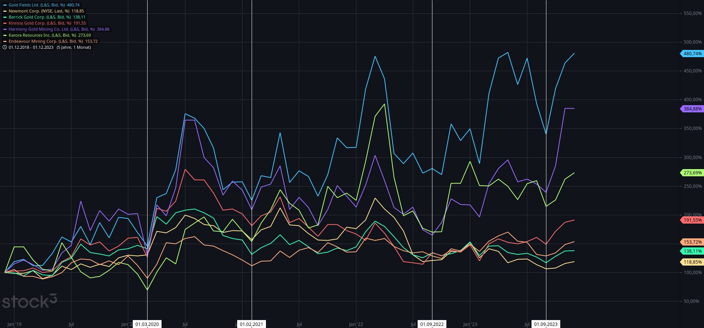Select the Karora Resources Inc. legend entry
This screenshot has height=328, width=704.
pos(47,35)
